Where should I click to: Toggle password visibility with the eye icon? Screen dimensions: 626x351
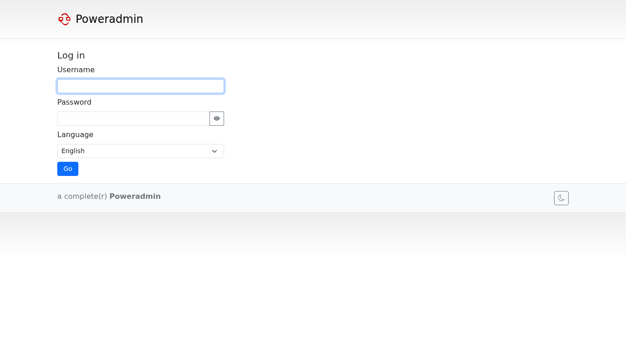pos(217,119)
